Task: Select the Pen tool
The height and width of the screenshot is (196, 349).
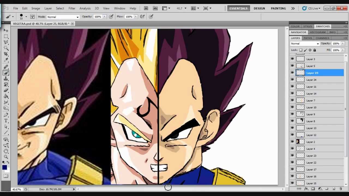Action: click(6, 115)
